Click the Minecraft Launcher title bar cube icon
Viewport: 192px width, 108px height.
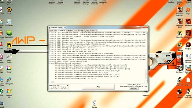point(49,28)
